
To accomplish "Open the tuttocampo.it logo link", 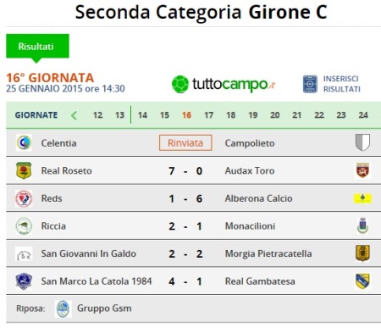I will (x=224, y=84).
